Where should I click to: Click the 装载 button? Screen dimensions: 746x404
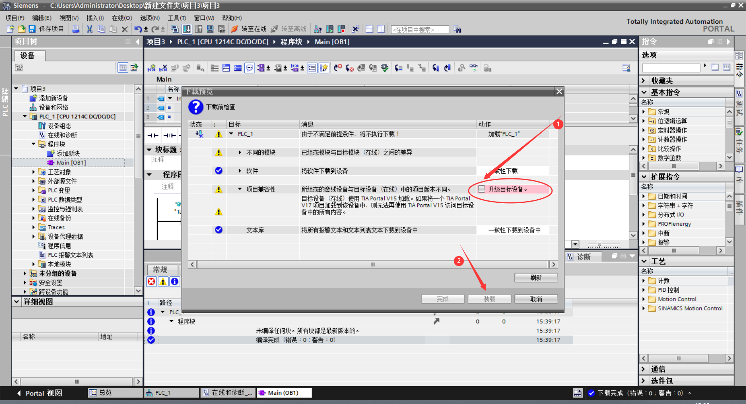click(490, 299)
